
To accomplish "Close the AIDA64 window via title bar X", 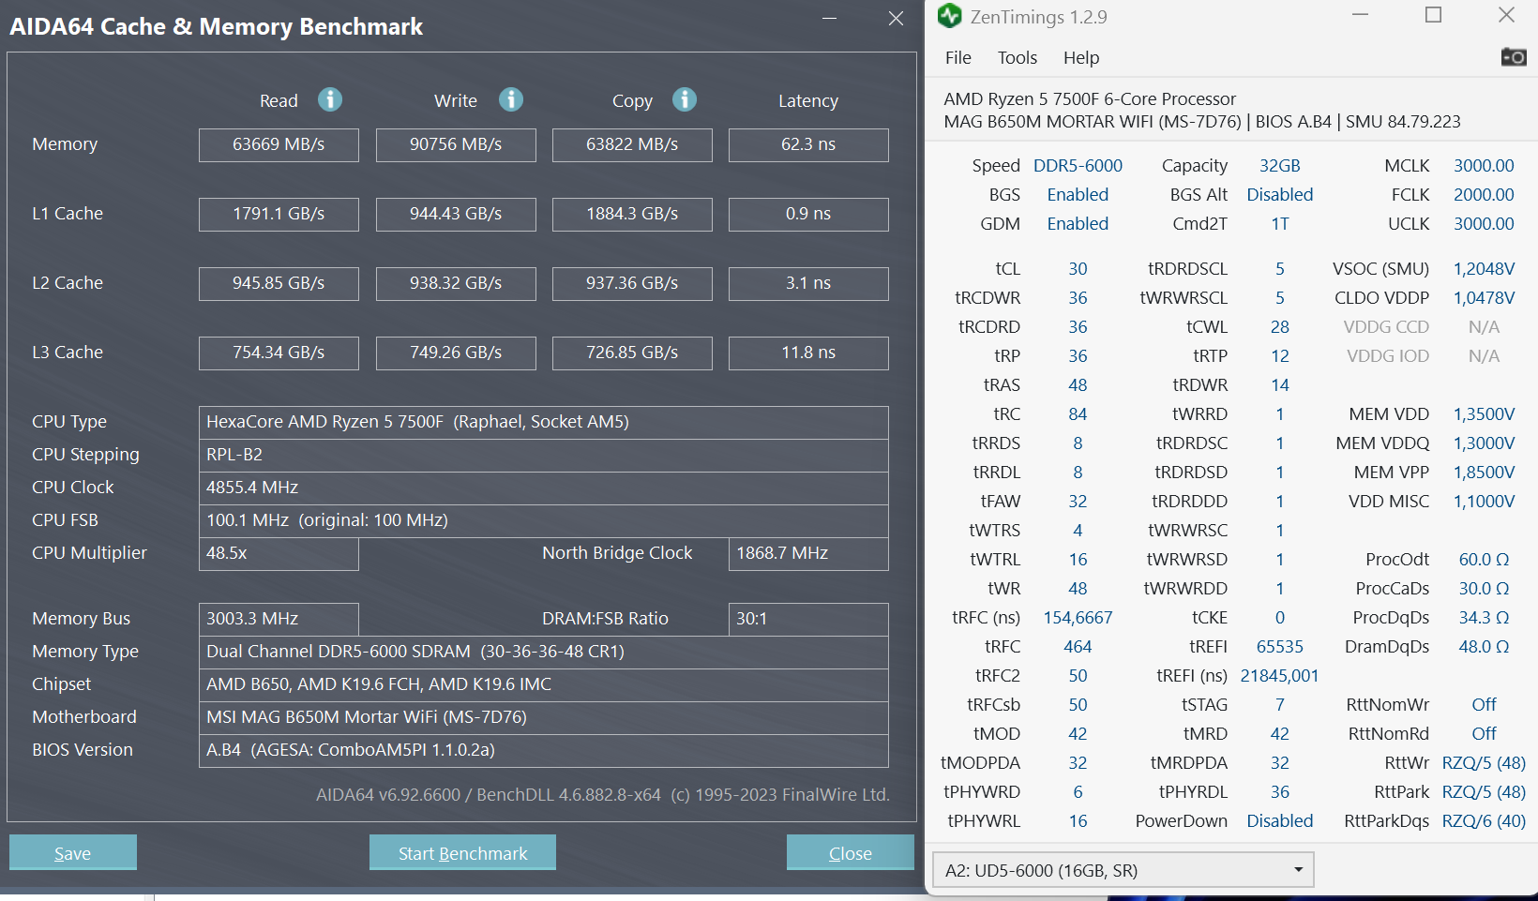I will (896, 19).
